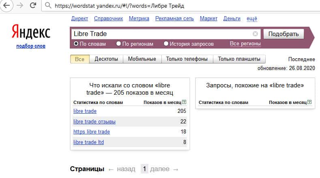Screen dimensions: 320x178
Task: Click the 205 value for libre trade
Action: 182,111
